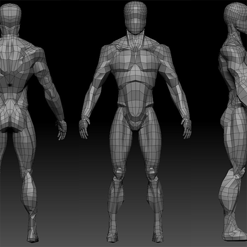Screen dimensions: 247x247
Task: Select the front-view figure's hand on the left
Action: tap(84, 128)
